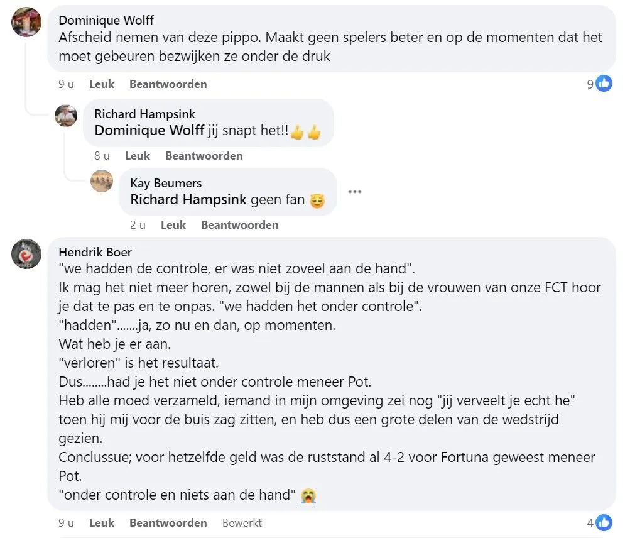
Task: Open the three-dot options menu on Kay Beumers' comment
Action: pyautogui.click(x=354, y=193)
